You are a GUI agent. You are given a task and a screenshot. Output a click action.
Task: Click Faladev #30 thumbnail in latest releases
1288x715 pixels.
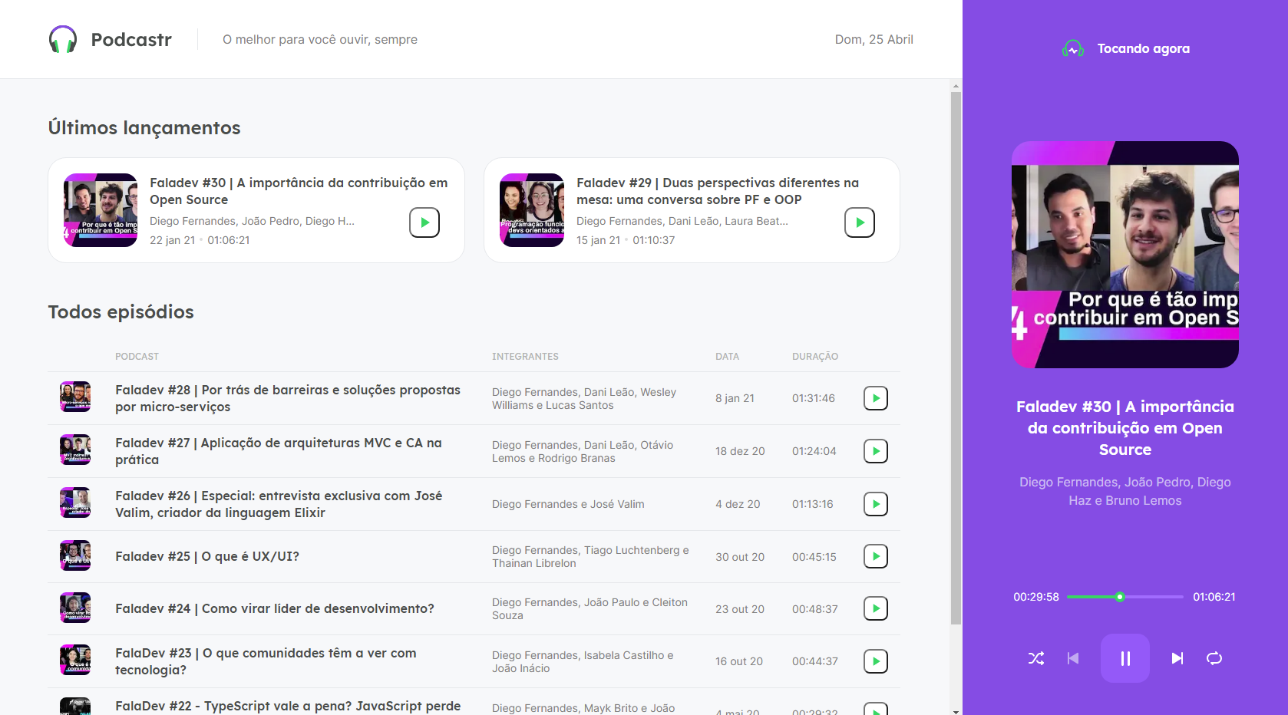point(101,210)
